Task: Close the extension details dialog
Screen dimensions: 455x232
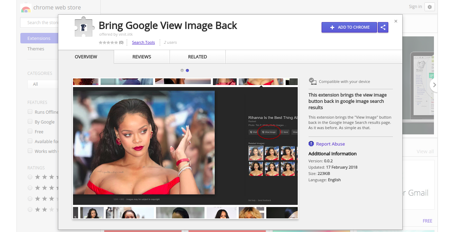Action: 396,21
